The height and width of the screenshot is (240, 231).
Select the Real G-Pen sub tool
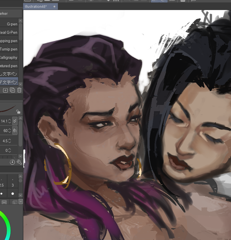click(9, 32)
